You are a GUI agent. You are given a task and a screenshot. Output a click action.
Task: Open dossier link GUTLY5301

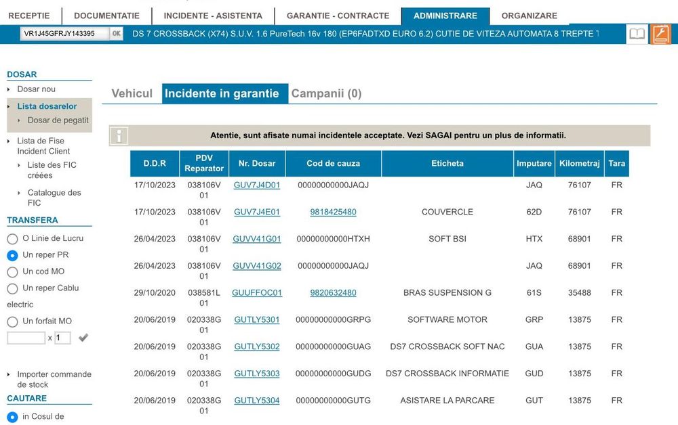[x=257, y=320]
